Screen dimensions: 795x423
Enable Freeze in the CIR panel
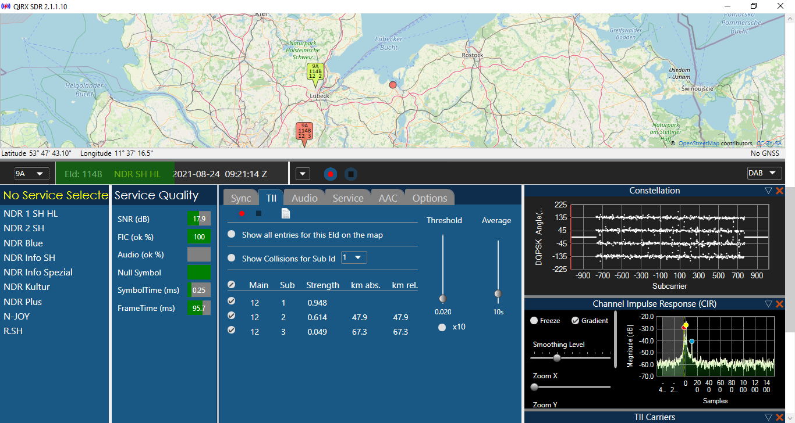coord(534,321)
